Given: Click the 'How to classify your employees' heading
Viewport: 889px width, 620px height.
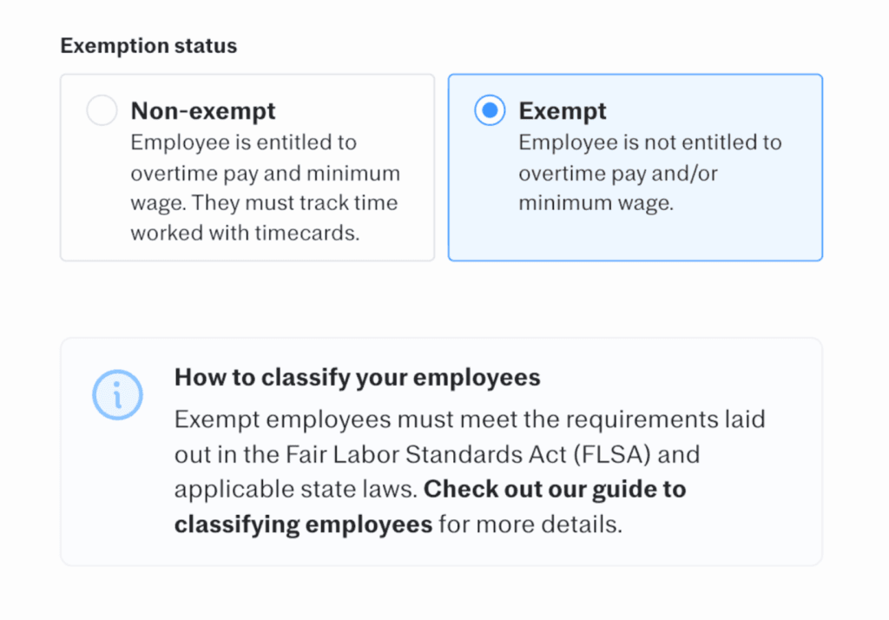Looking at the screenshot, I should 358,377.
